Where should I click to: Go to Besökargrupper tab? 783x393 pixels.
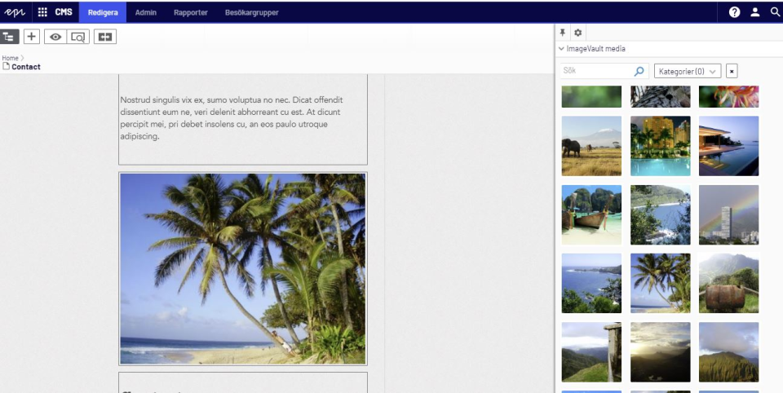(x=252, y=12)
